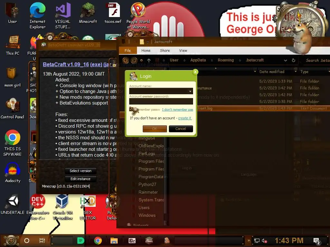Open Task View on taskbar
Image resolution: width=330 pixels, height=247 pixels.
click(42, 241)
